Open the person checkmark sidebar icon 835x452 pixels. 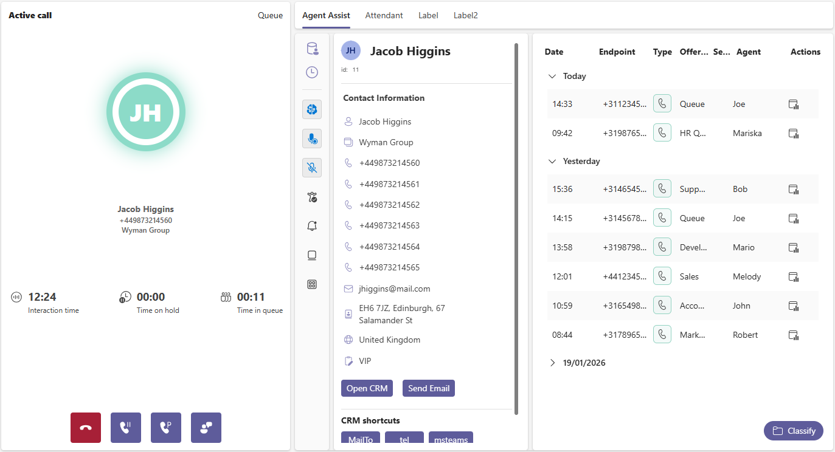[312, 197]
